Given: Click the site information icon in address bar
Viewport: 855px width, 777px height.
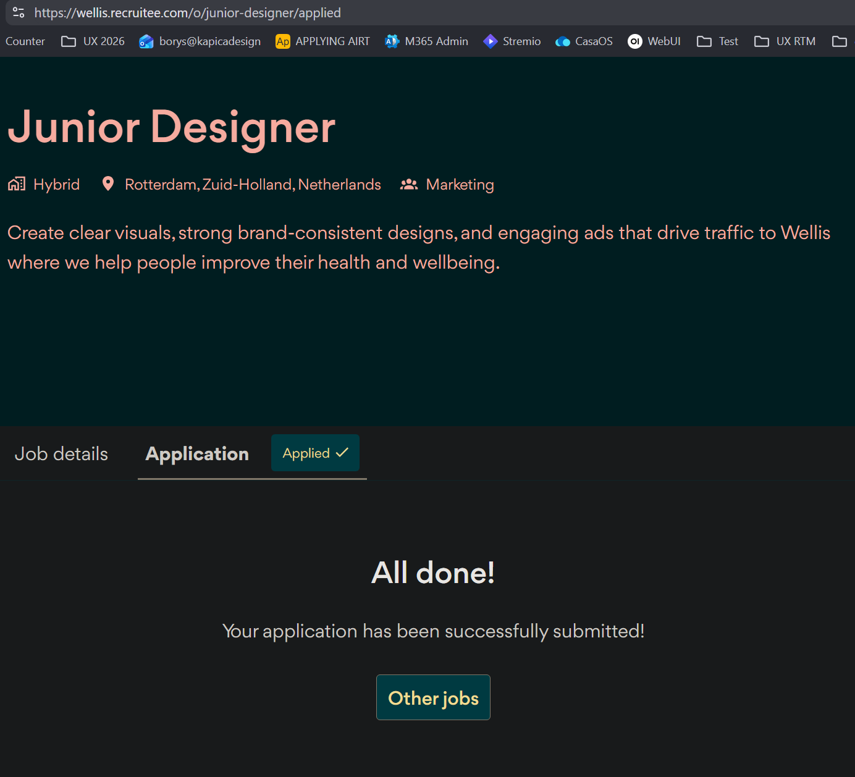Looking at the screenshot, I should click(x=19, y=12).
